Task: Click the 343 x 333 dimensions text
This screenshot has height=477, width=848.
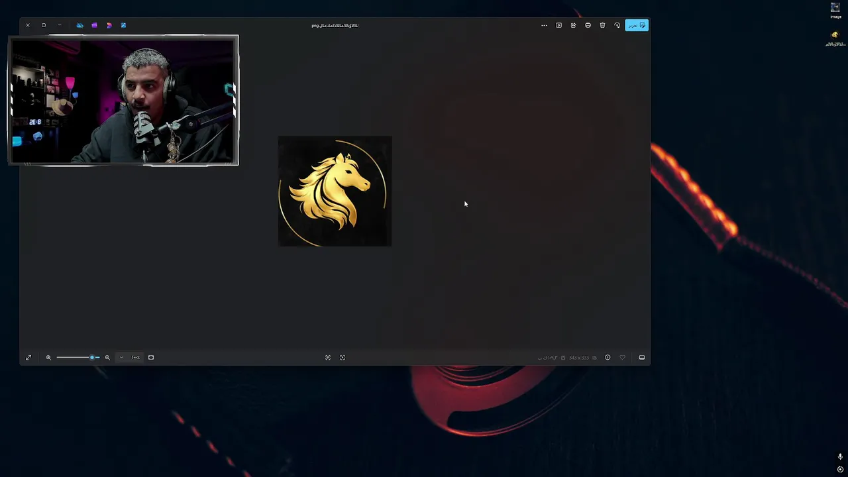Action: coord(579,358)
